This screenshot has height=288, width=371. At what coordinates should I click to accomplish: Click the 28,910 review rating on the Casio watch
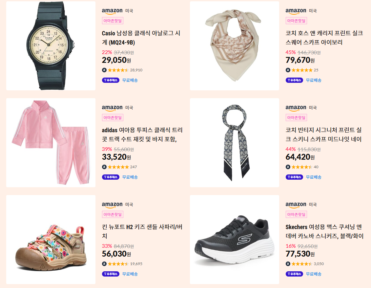pyautogui.click(x=125, y=70)
